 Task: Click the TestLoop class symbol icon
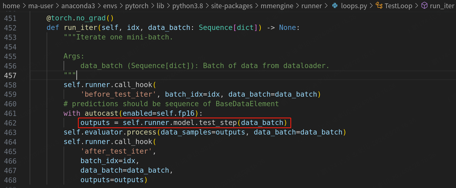[379, 6]
